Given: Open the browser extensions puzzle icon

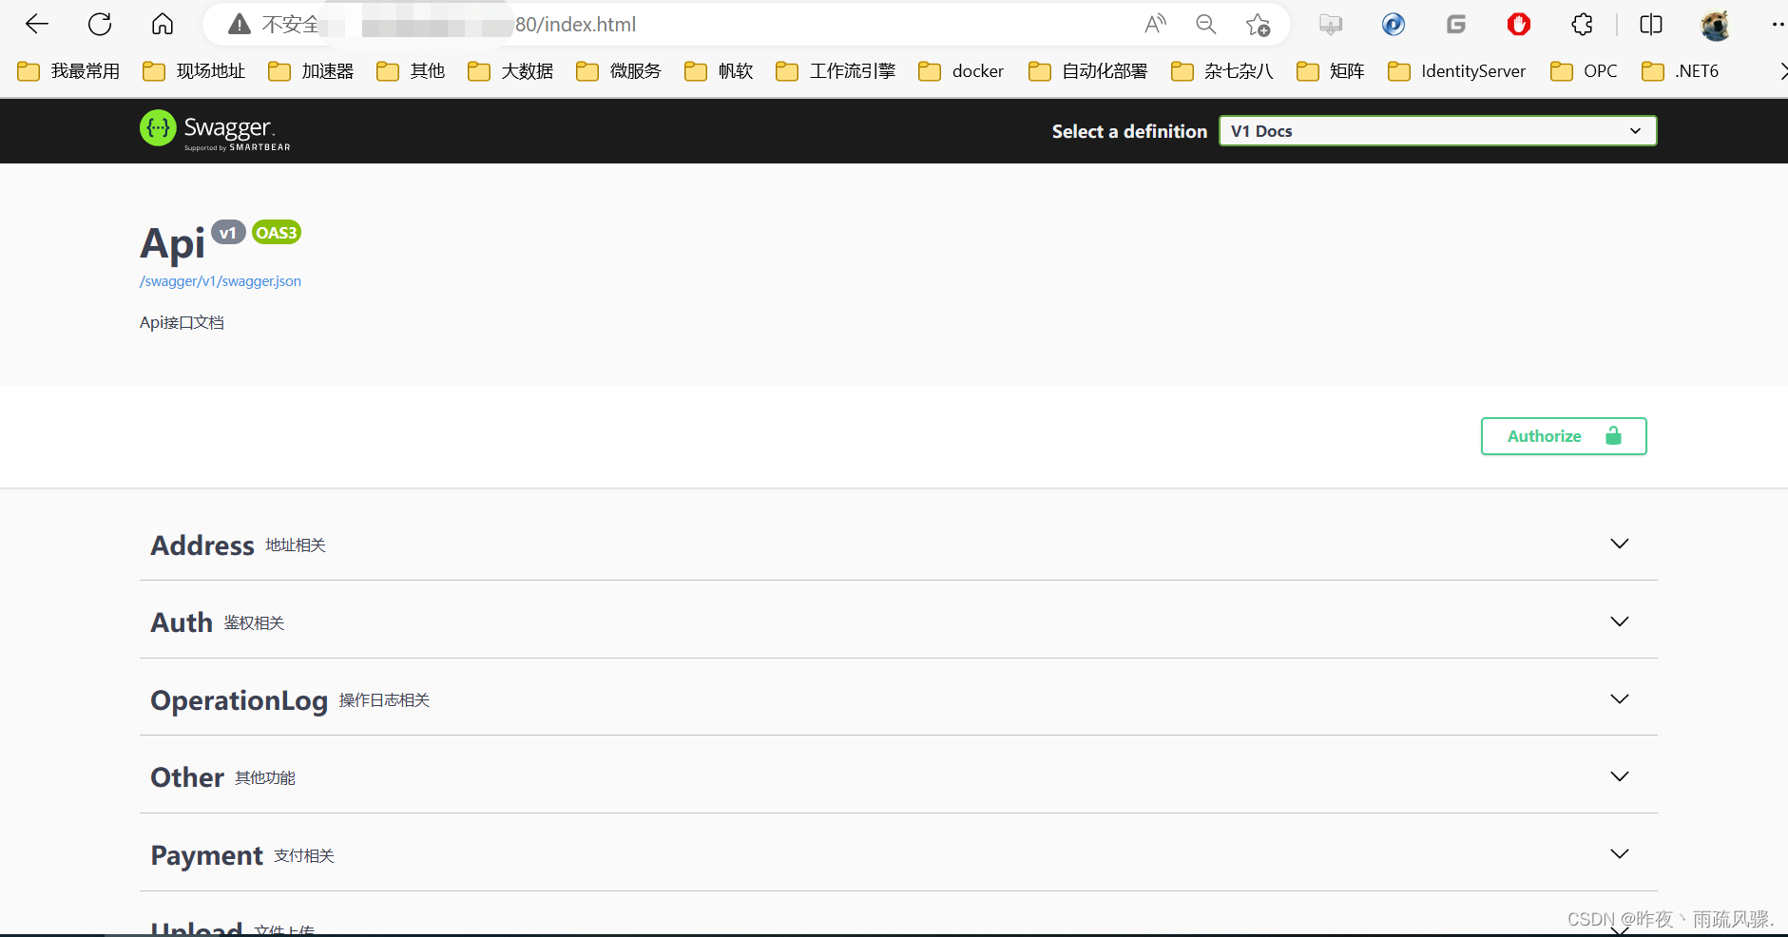Looking at the screenshot, I should (1582, 25).
